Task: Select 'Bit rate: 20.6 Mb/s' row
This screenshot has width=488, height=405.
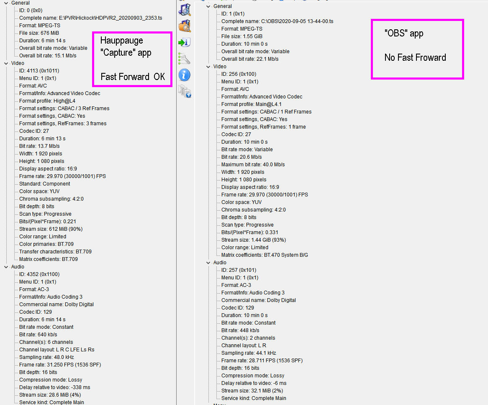Action: point(241,157)
